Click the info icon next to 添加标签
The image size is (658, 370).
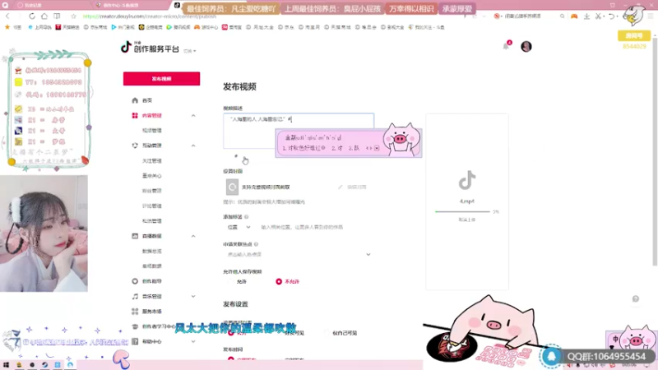(x=246, y=217)
